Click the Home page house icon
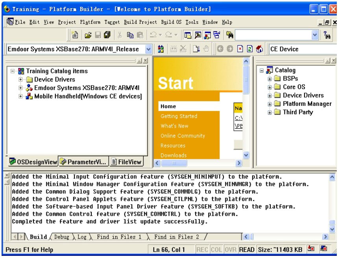338x259 pixels. 259,49
